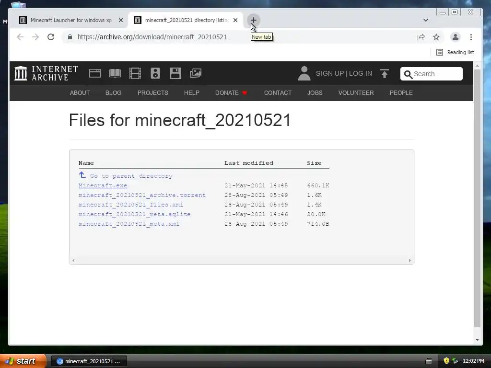
Task: Click the 660.1K size value
Action: [318, 185]
